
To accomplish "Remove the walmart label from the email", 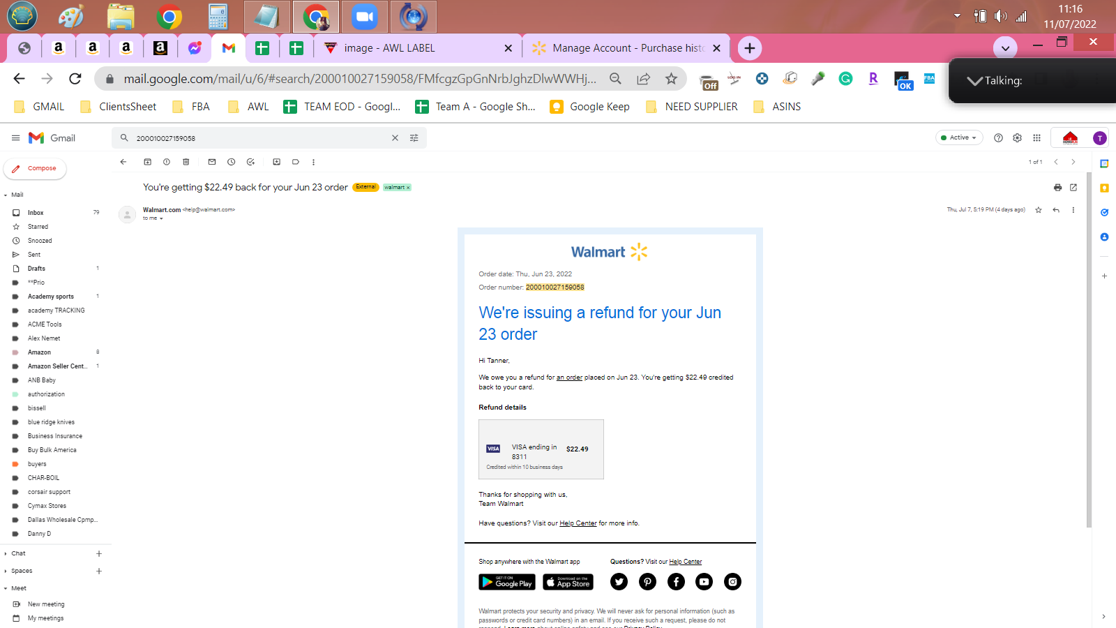I will click(x=409, y=188).
